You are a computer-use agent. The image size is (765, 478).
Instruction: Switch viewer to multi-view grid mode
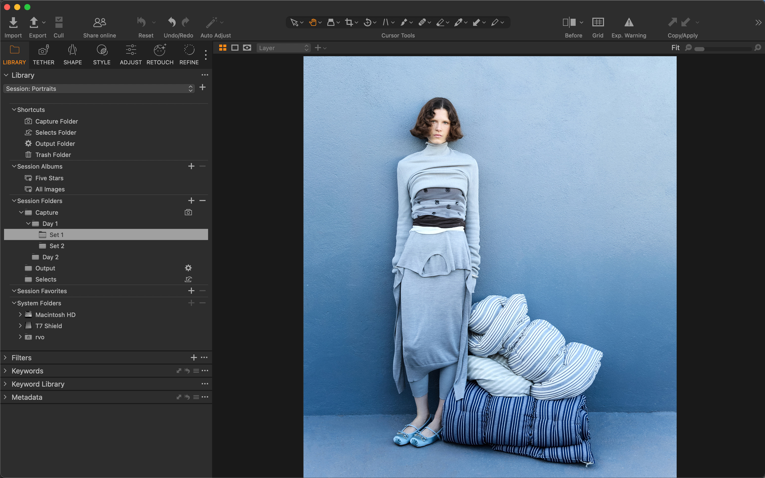click(x=223, y=47)
